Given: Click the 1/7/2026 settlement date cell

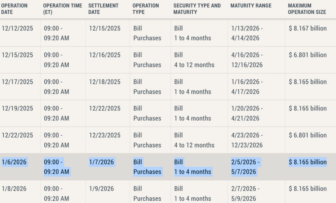Looking at the screenshot, I should click(x=101, y=162).
